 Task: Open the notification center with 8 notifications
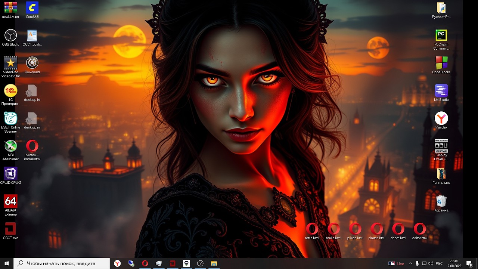(x=469, y=263)
